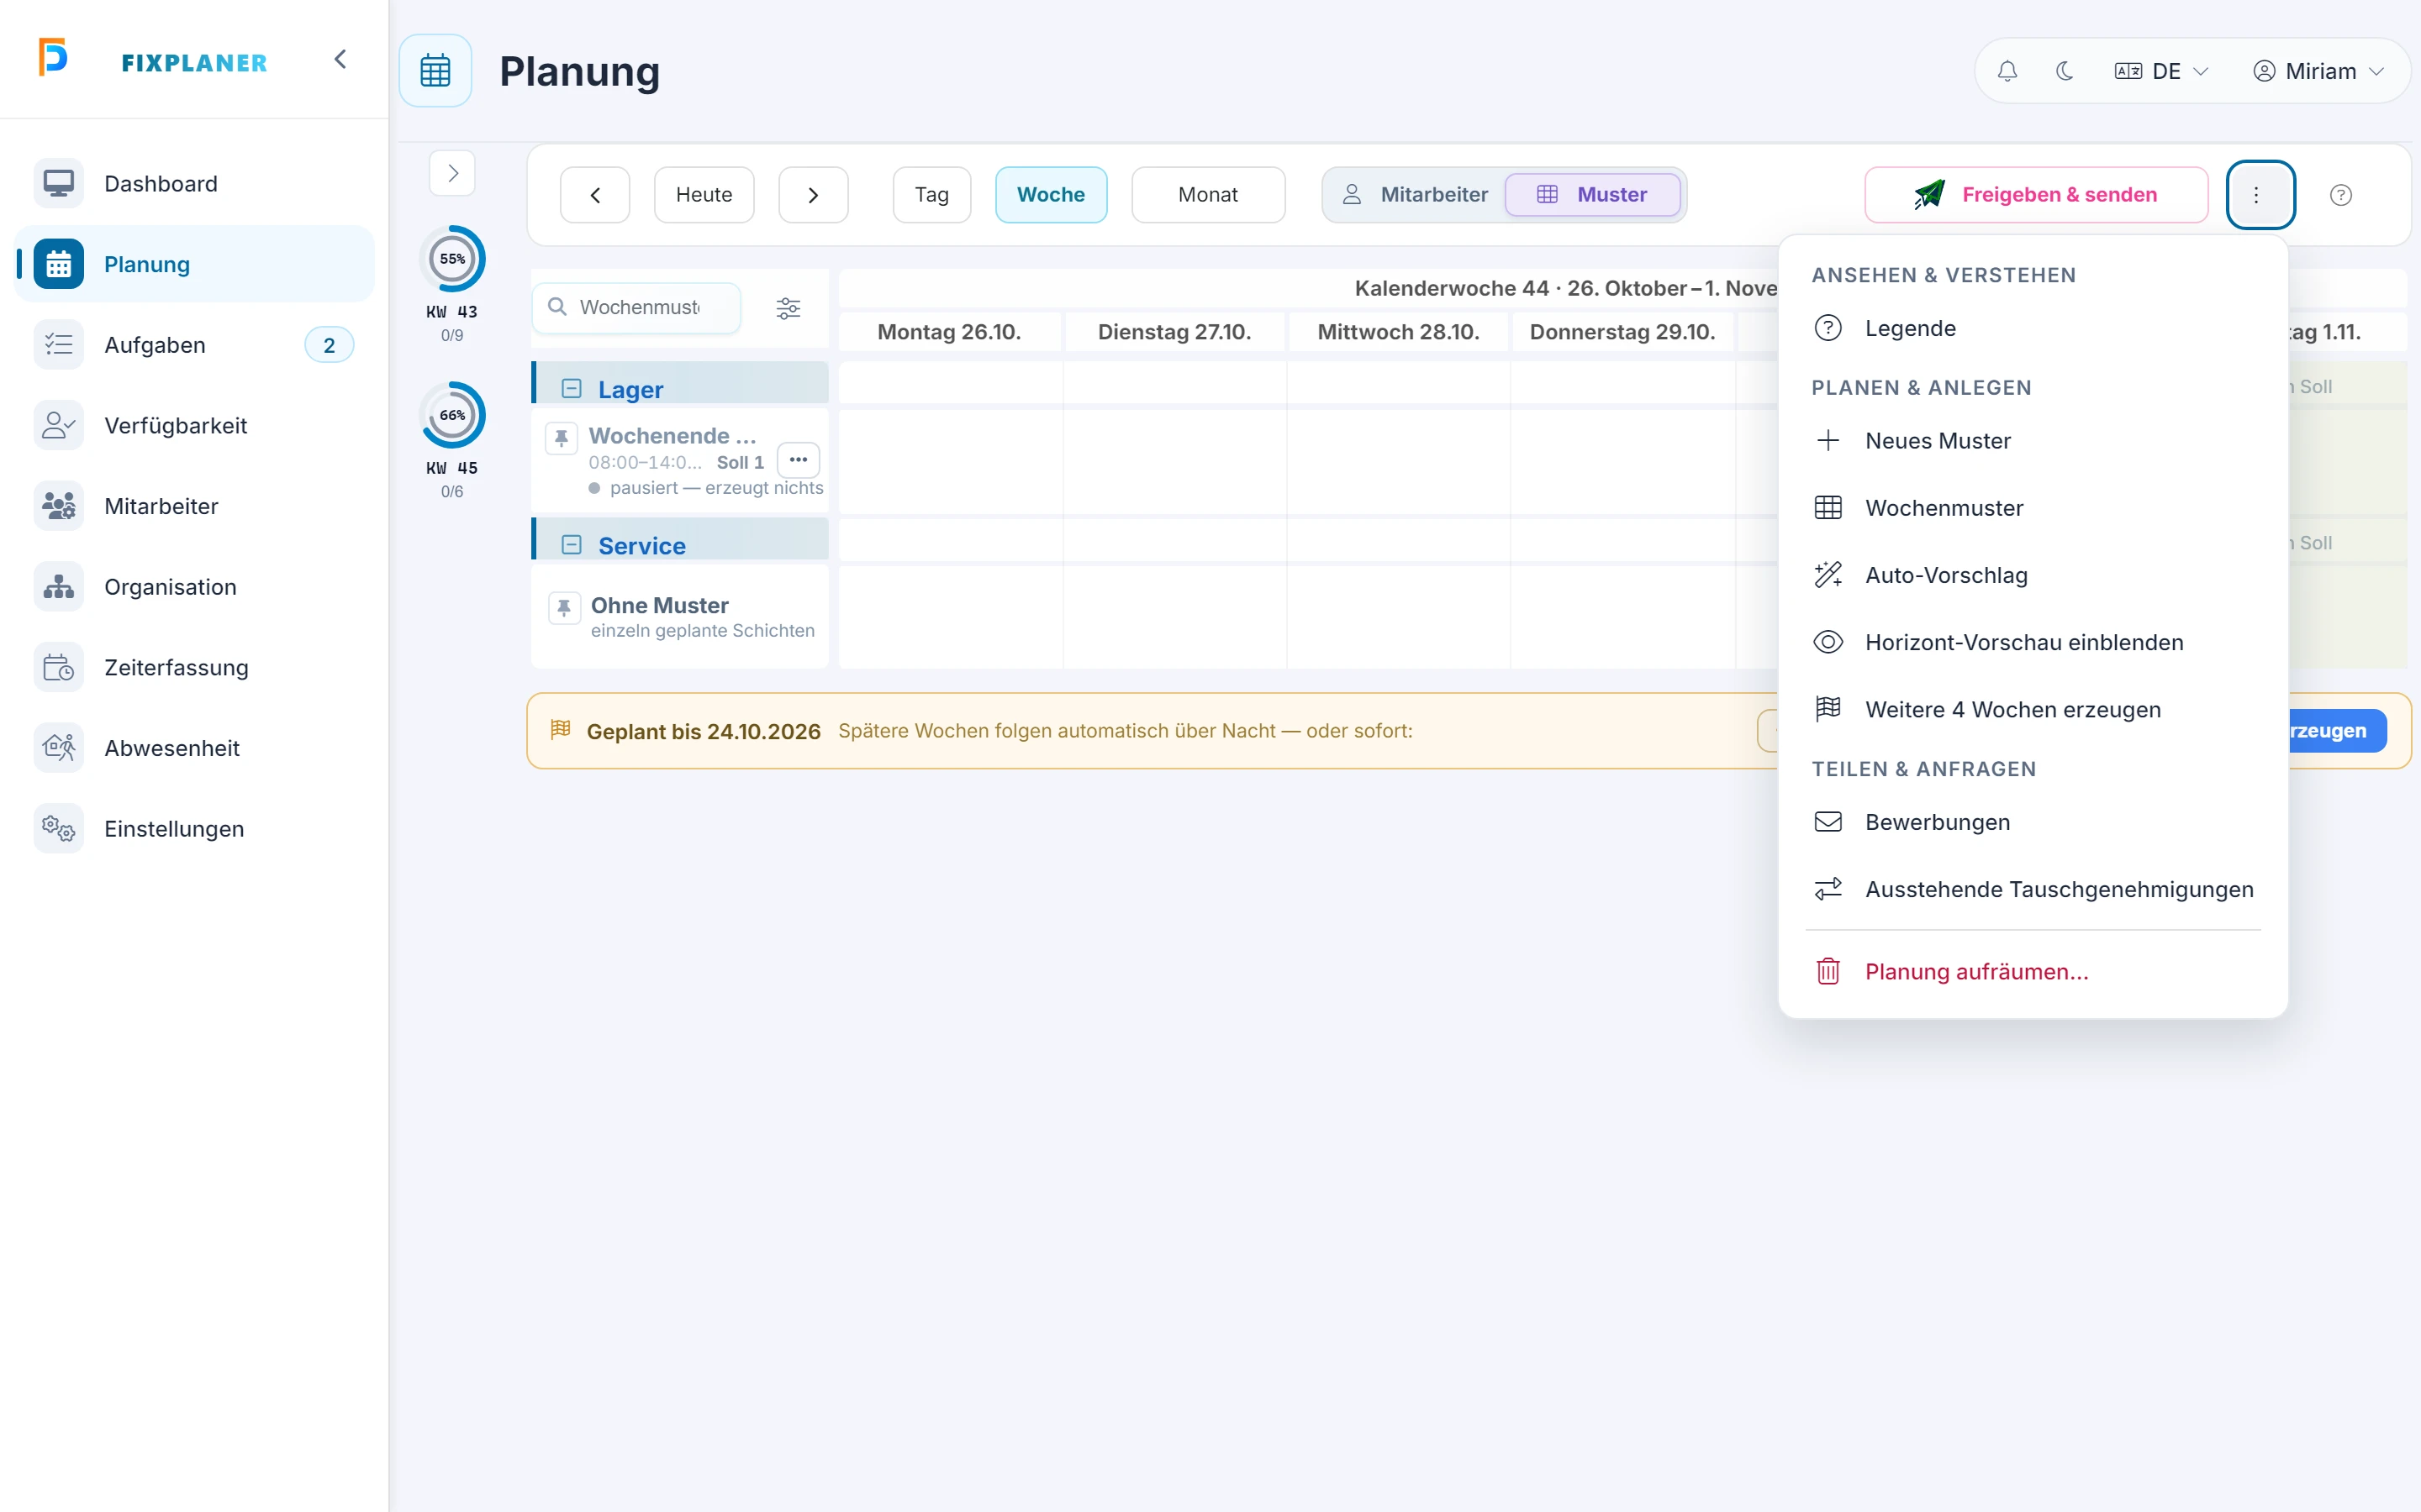This screenshot has height=1512, width=2421.
Task: Select Planung aufräumen... in the menu
Action: pyautogui.click(x=2033, y=972)
